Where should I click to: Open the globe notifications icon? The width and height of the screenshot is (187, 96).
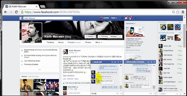click(x=130, y=18)
